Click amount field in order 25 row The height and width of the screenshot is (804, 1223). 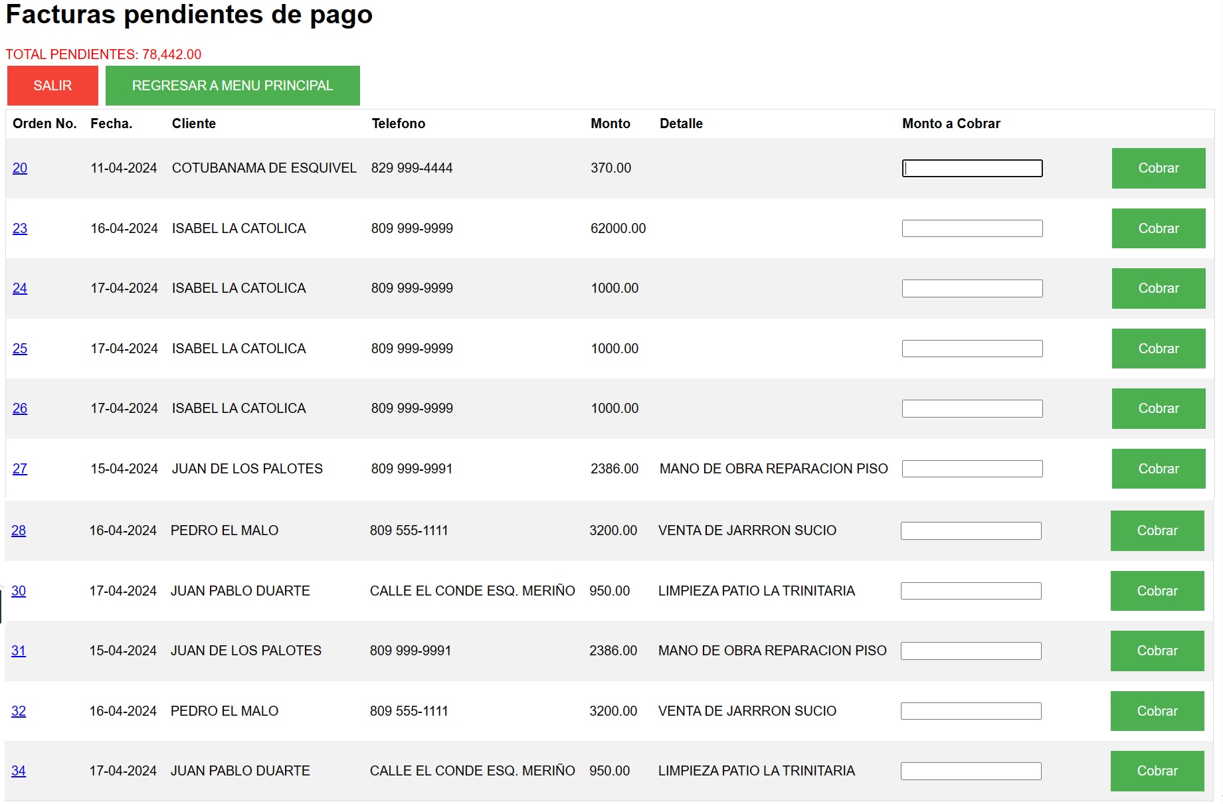tap(972, 349)
